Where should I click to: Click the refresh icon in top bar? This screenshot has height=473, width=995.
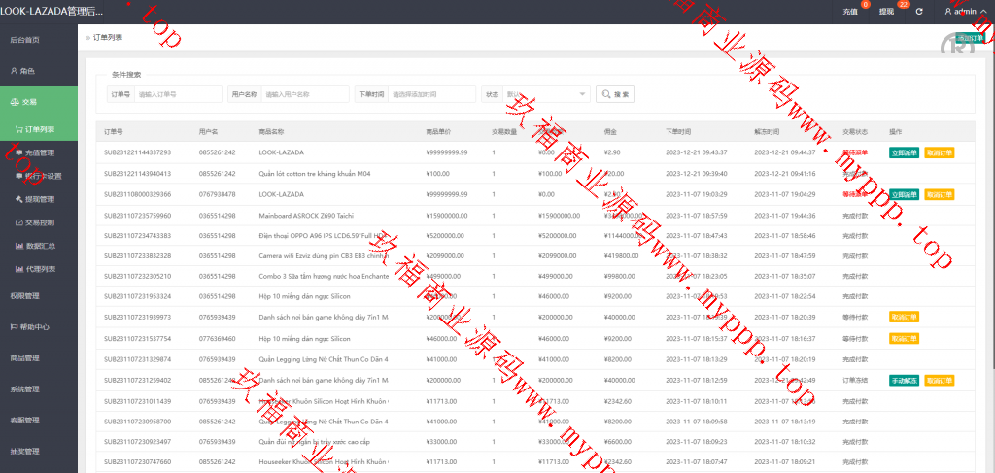pyautogui.click(x=919, y=12)
